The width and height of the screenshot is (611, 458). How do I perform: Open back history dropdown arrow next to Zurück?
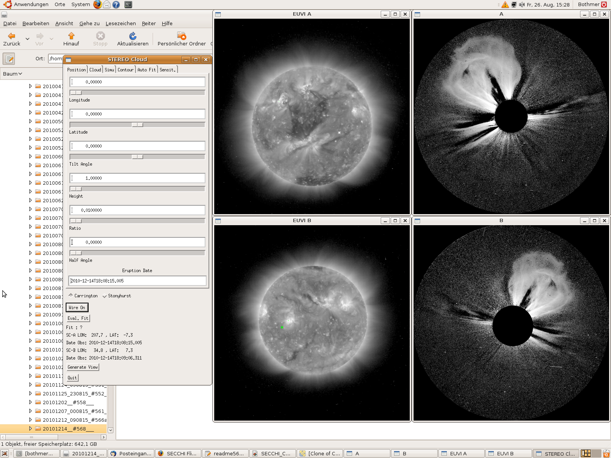click(27, 39)
